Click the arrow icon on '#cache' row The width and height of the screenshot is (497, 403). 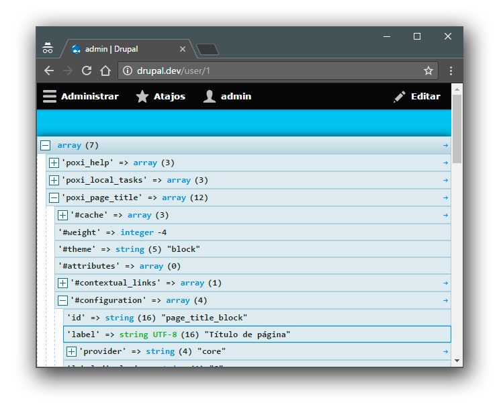tap(445, 215)
